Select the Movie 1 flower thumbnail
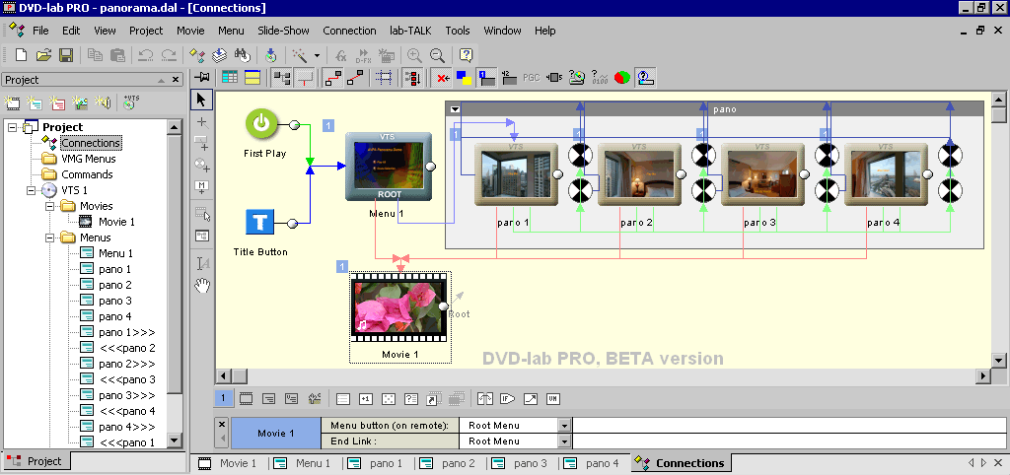This screenshot has height=475, width=1010. pyautogui.click(x=400, y=307)
